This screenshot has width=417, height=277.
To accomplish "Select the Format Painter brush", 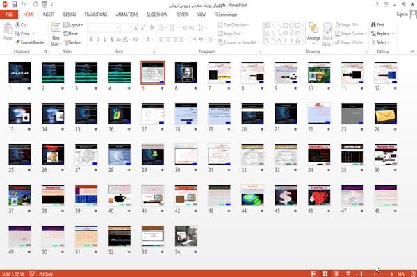I will pos(18,42).
